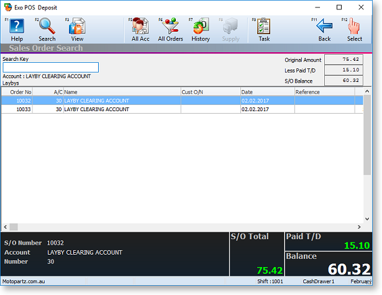Click the Shift :1001 status bar entry
Viewport: 382px width, 295px height.
270,281
